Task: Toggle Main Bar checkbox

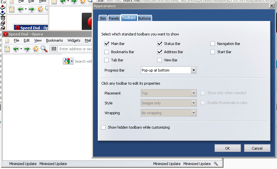Action: pyautogui.click(x=106, y=44)
